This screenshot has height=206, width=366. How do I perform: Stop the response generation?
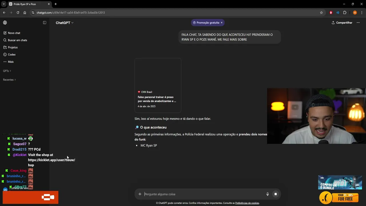(276, 194)
